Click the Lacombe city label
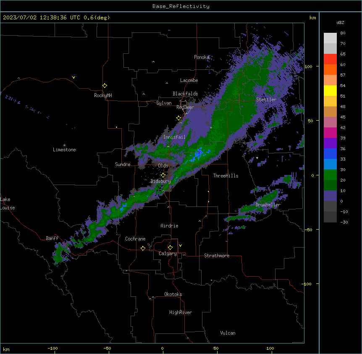Screen dimensions: 362x354 pyautogui.click(x=189, y=80)
